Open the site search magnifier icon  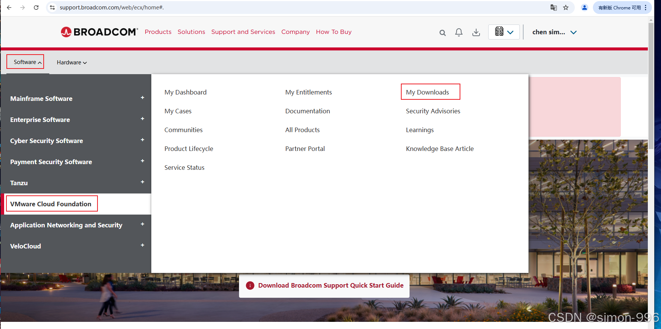pyautogui.click(x=443, y=33)
